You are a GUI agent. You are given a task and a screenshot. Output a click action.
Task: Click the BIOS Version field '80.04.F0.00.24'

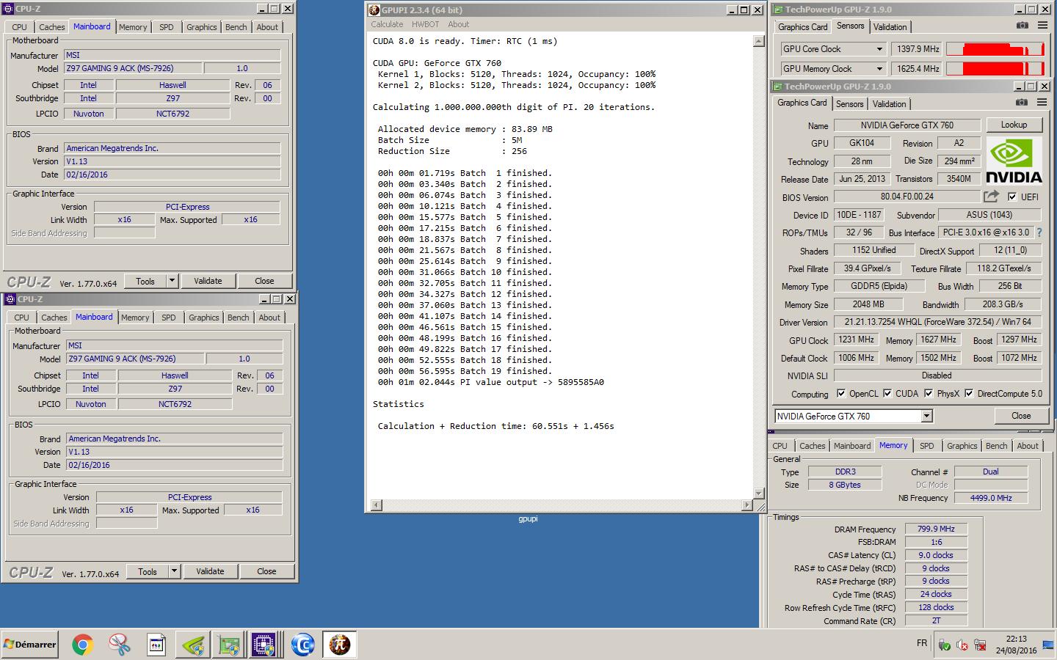pyautogui.click(x=907, y=197)
